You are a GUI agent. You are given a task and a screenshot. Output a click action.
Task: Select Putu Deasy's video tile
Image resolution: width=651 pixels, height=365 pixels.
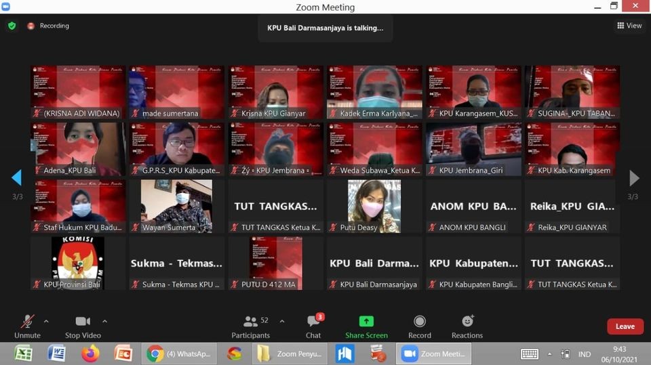coord(374,206)
